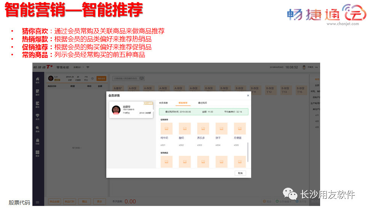Click the 酸奶 product thumbnail

pos(185,129)
